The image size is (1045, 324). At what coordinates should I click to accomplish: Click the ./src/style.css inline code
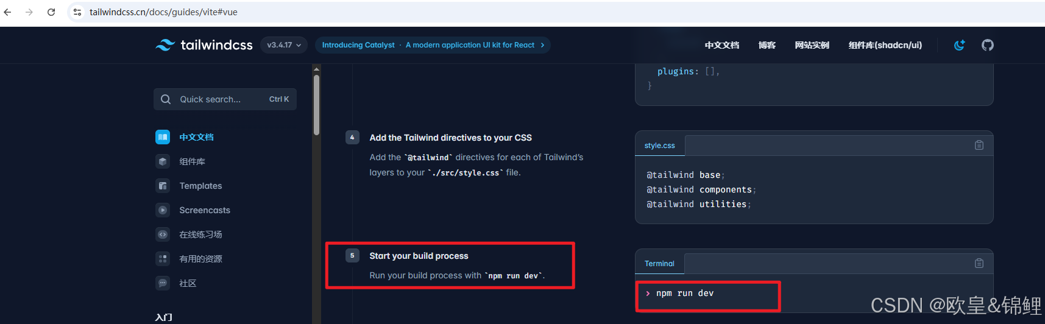coord(466,173)
